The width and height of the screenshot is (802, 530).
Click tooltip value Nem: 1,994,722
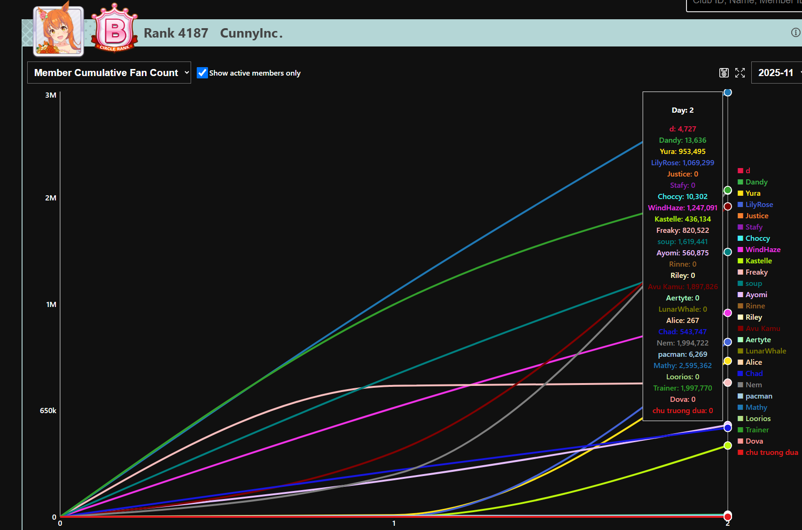tap(683, 343)
